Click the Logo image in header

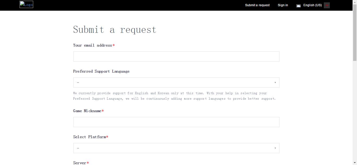click(x=26, y=5)
